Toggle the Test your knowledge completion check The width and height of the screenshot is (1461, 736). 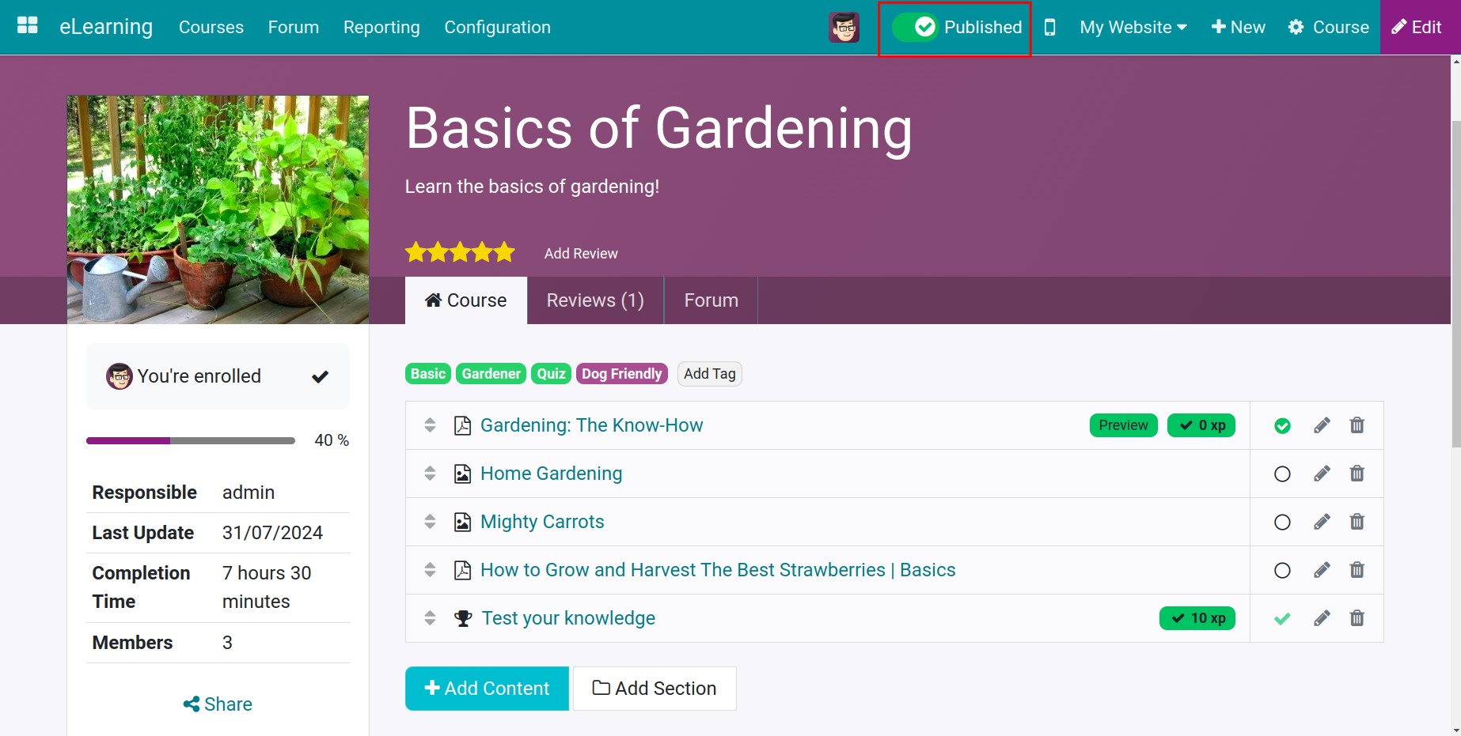tap(1282, 619)
